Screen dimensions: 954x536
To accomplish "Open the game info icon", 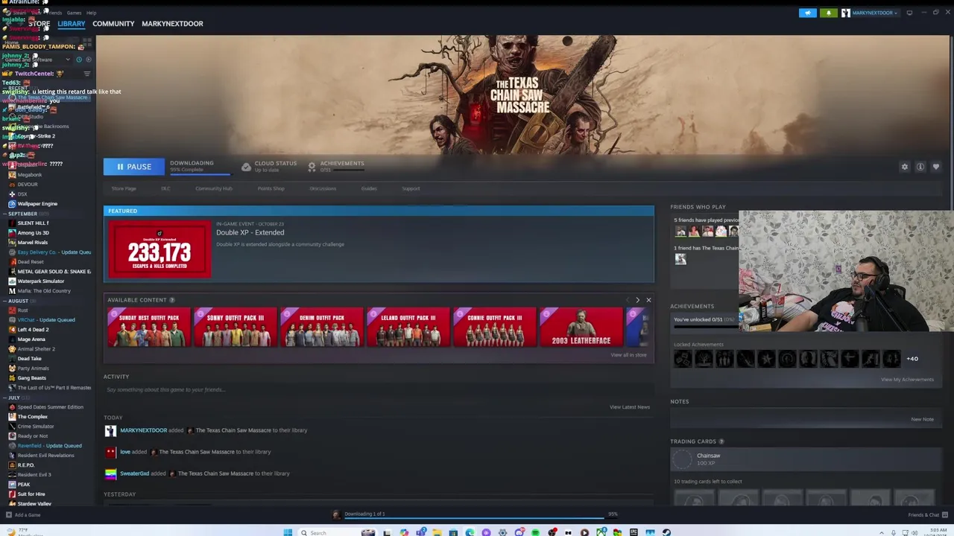I will (920, 167).
